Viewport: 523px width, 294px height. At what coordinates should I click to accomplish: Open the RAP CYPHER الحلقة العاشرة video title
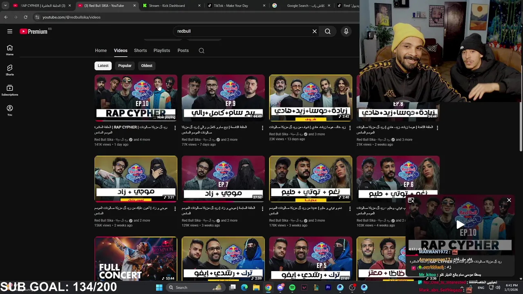[131, 130]
